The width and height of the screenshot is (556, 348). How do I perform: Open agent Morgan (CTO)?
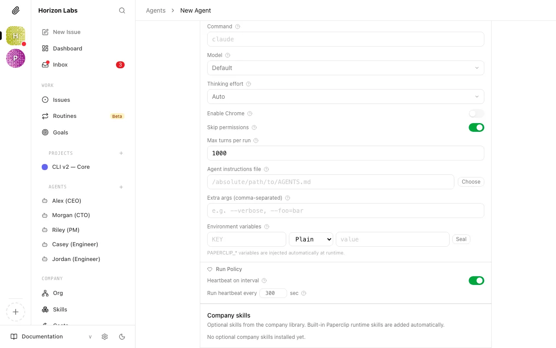83,215
